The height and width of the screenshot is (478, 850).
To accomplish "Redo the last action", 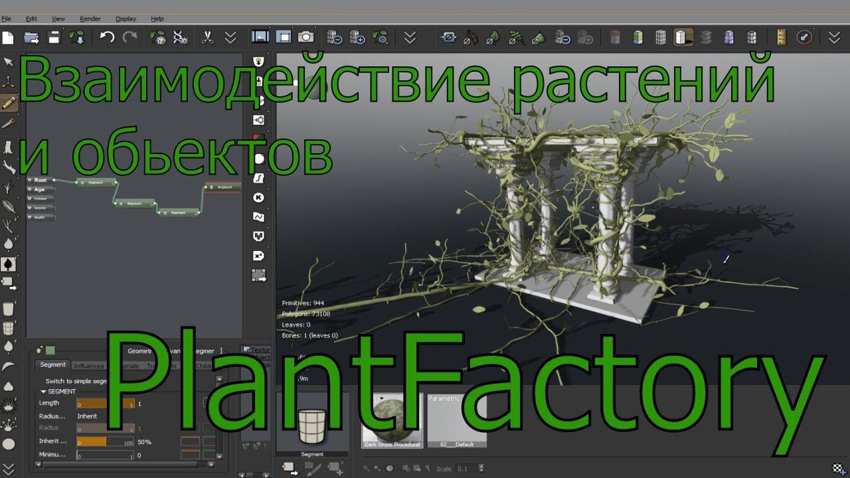I will 130,37.
